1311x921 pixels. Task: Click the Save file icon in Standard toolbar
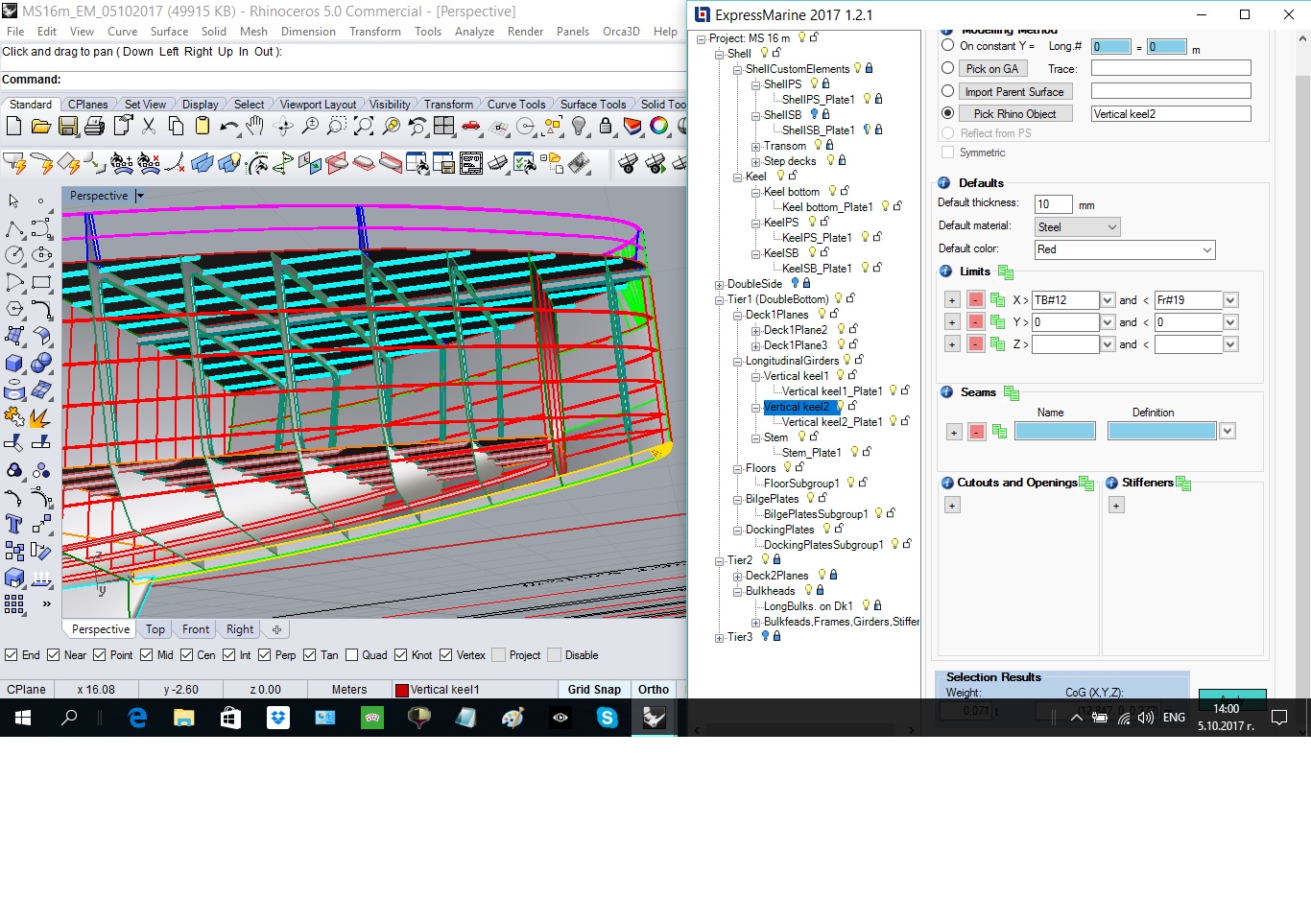67,126
